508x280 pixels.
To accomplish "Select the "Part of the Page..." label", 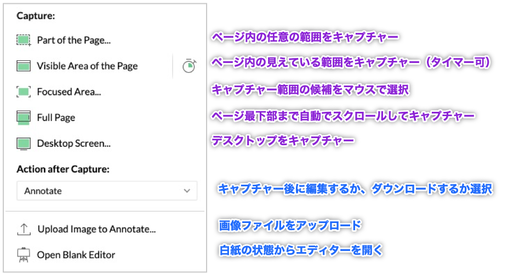I will (73, 40).
